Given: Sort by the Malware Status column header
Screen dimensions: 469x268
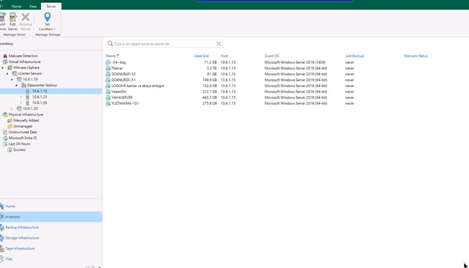Looking at the screenshot, I should (x=416, y=56).
